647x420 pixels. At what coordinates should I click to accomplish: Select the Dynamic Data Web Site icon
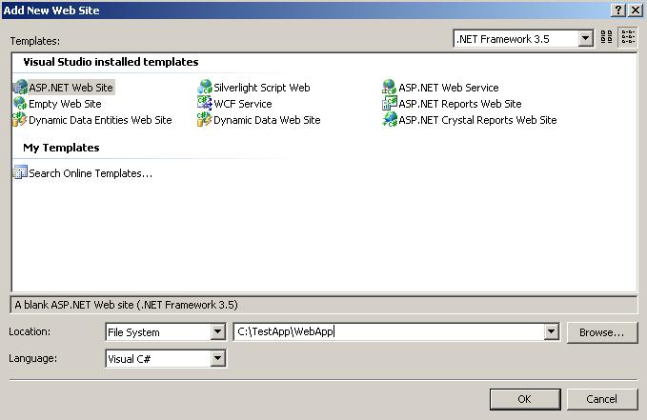[205, 120]
